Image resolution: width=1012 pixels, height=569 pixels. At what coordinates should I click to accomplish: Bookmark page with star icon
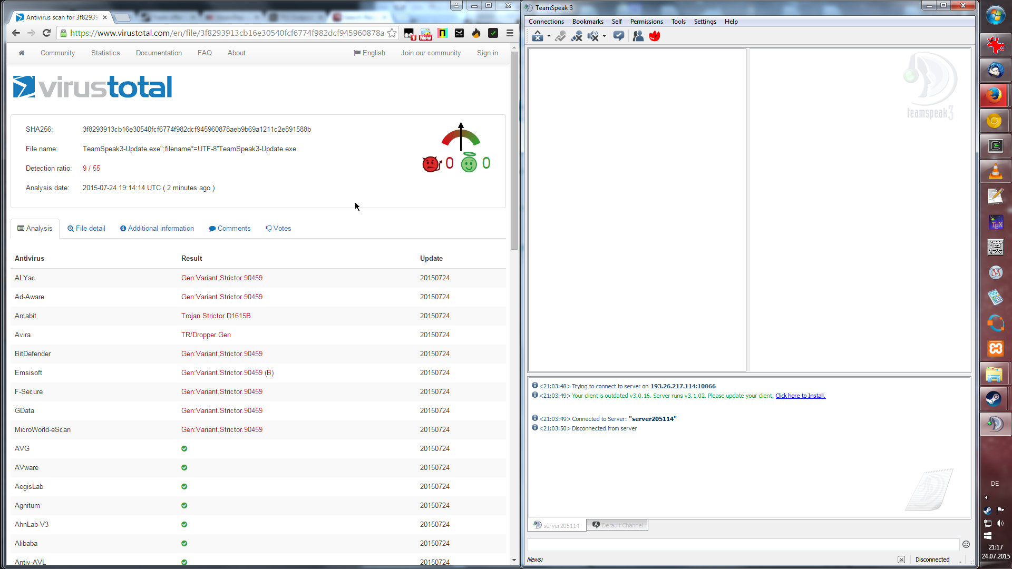[x=392, y=33]
